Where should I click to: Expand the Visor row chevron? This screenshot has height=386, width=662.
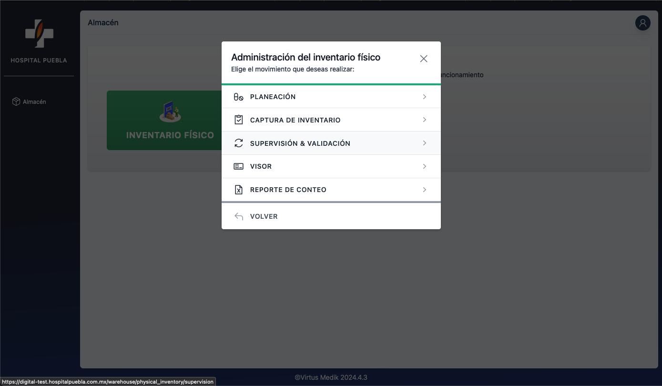tap(424, 166)
